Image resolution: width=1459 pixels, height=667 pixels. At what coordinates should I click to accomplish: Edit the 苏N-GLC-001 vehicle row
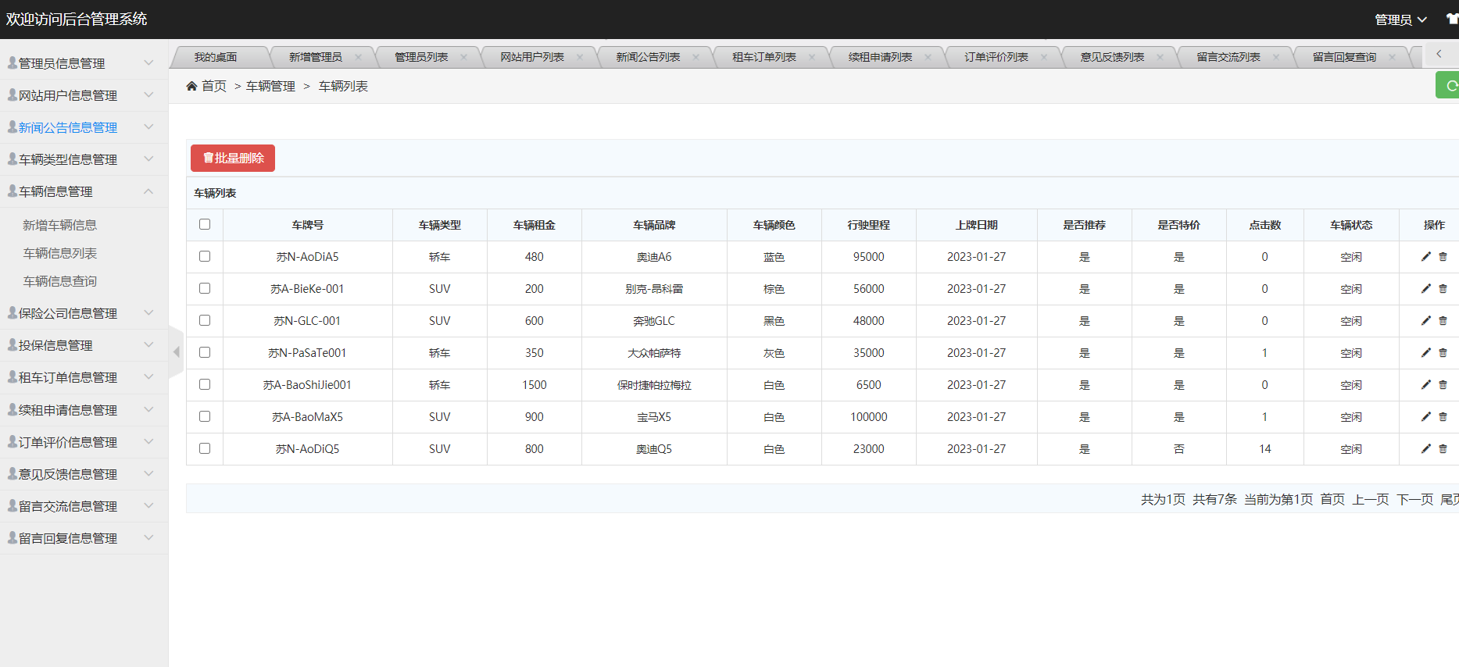pyautogui.click(x=1425, y=320)
